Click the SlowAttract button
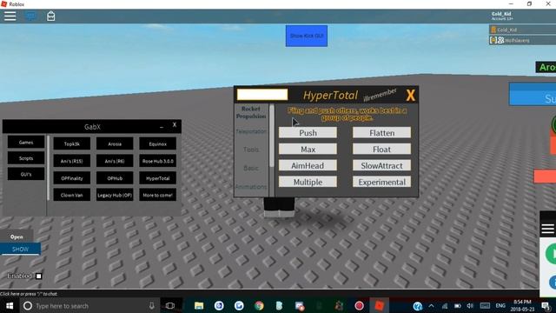 coord(381,165)
